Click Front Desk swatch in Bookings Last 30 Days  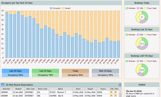pyautogui.click(x=146, y=35)
